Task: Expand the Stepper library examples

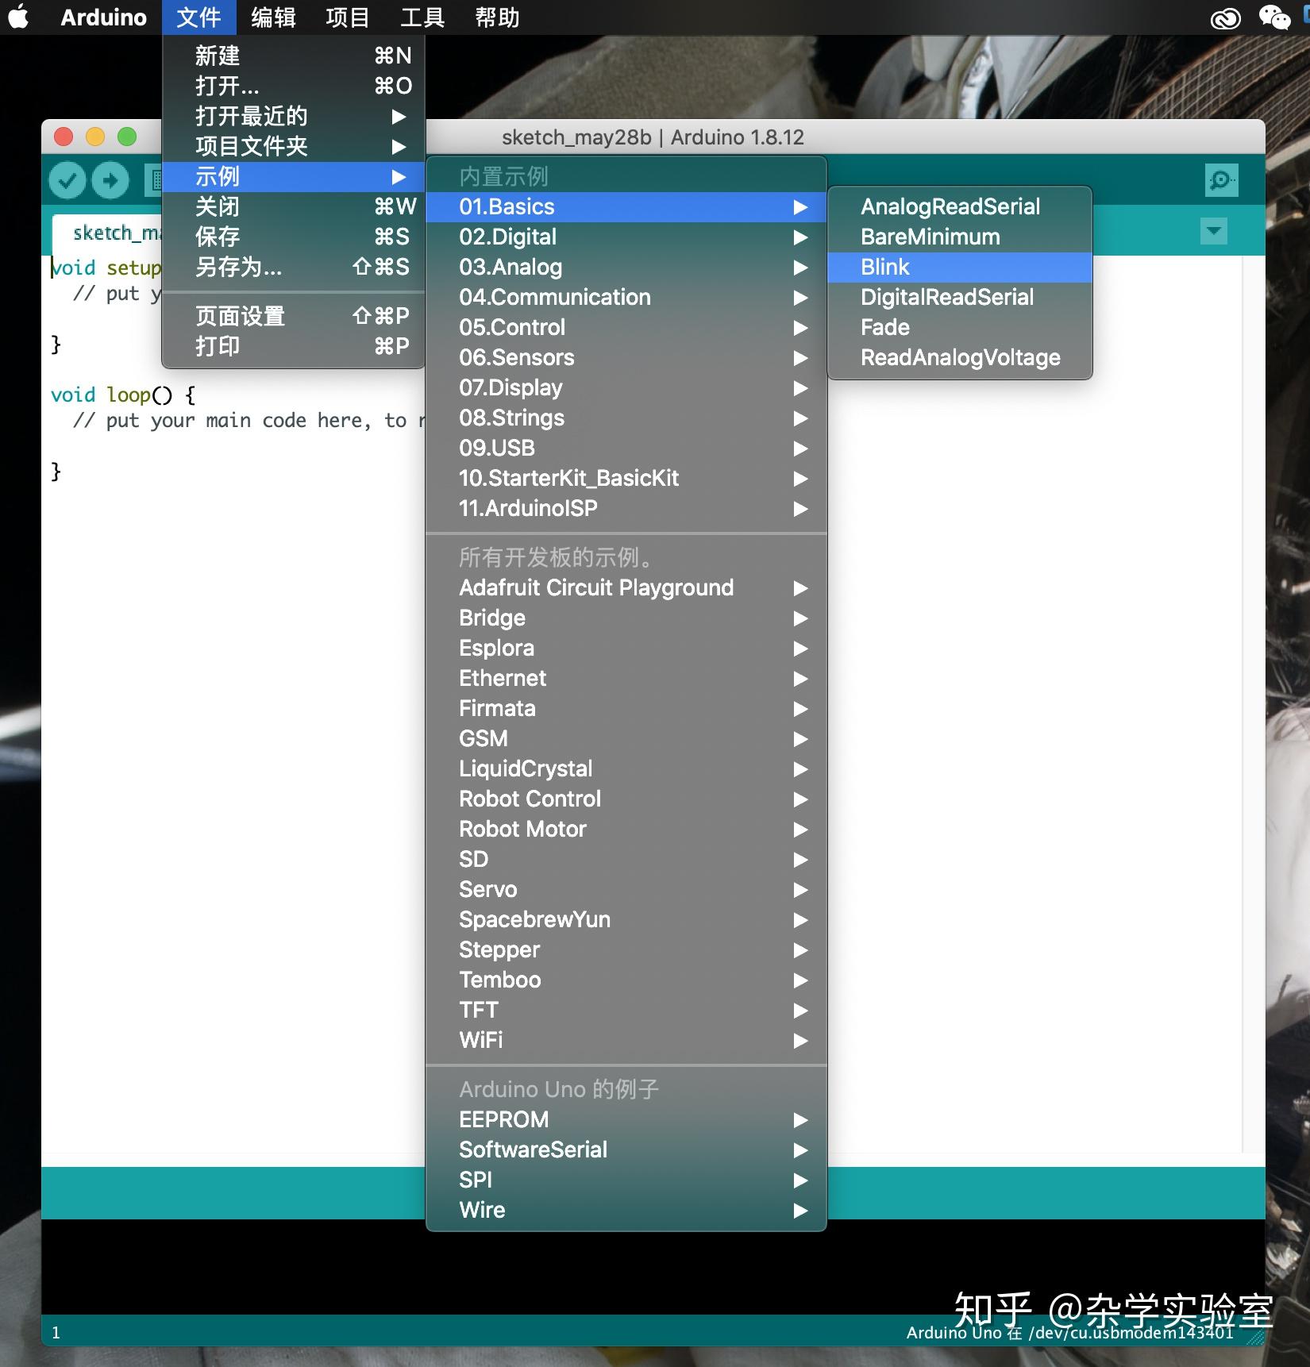Action: (626, 949)
